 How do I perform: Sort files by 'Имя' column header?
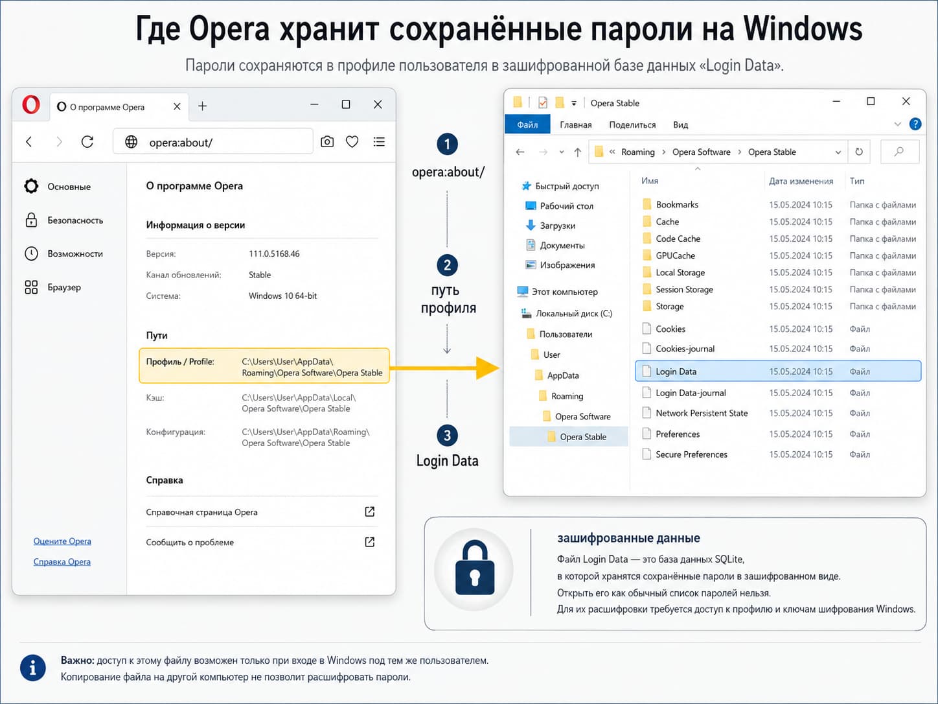[650, 181]
